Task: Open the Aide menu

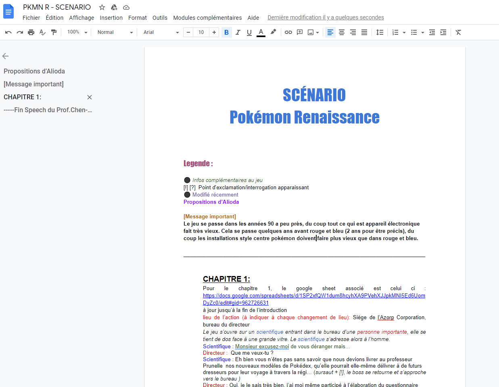Action: [253, 18]
